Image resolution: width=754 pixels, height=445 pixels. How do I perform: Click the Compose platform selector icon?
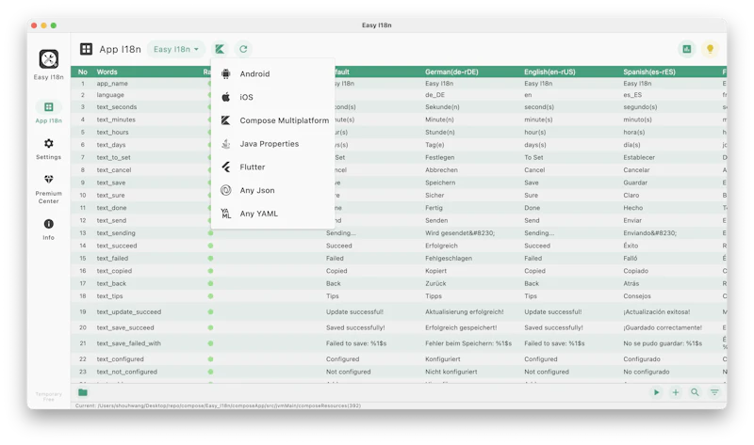click(220, 49)
